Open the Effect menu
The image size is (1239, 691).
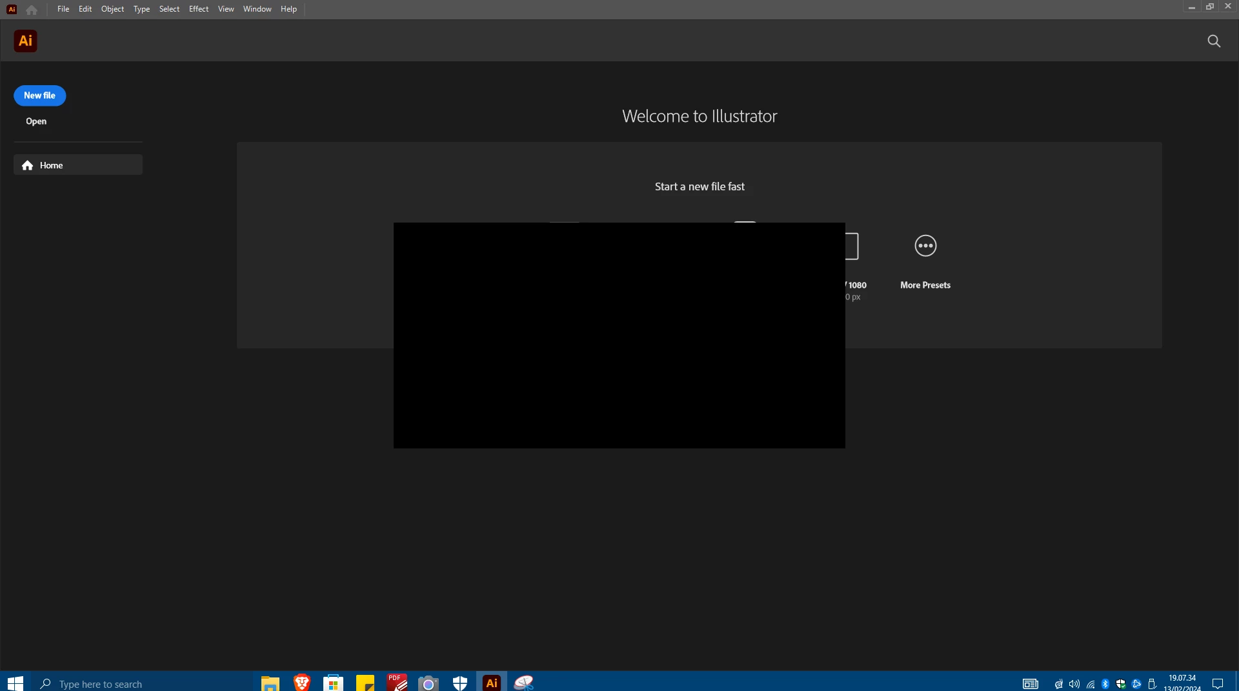point(199,9)
